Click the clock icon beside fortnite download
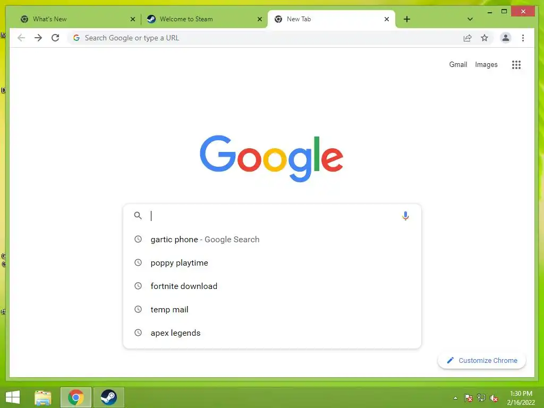The height and width of the screenshot is (408, 544). coord(138,286)
